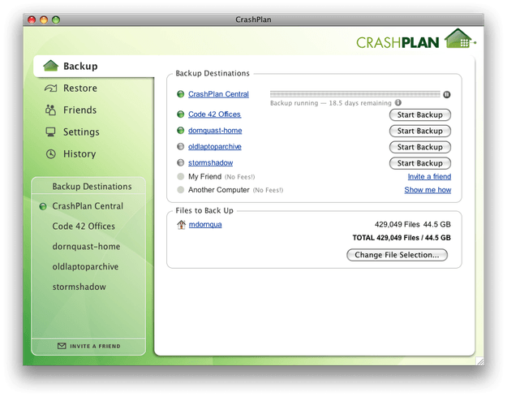
Task: Click the sidebar Backup Destinations header
Action: point(92,187)
